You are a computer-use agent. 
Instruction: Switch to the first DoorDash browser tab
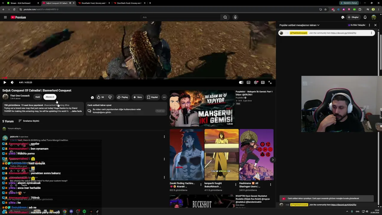click(x=94, y=3)
